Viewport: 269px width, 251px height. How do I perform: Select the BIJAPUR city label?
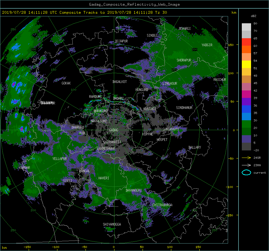click(121, 41)
